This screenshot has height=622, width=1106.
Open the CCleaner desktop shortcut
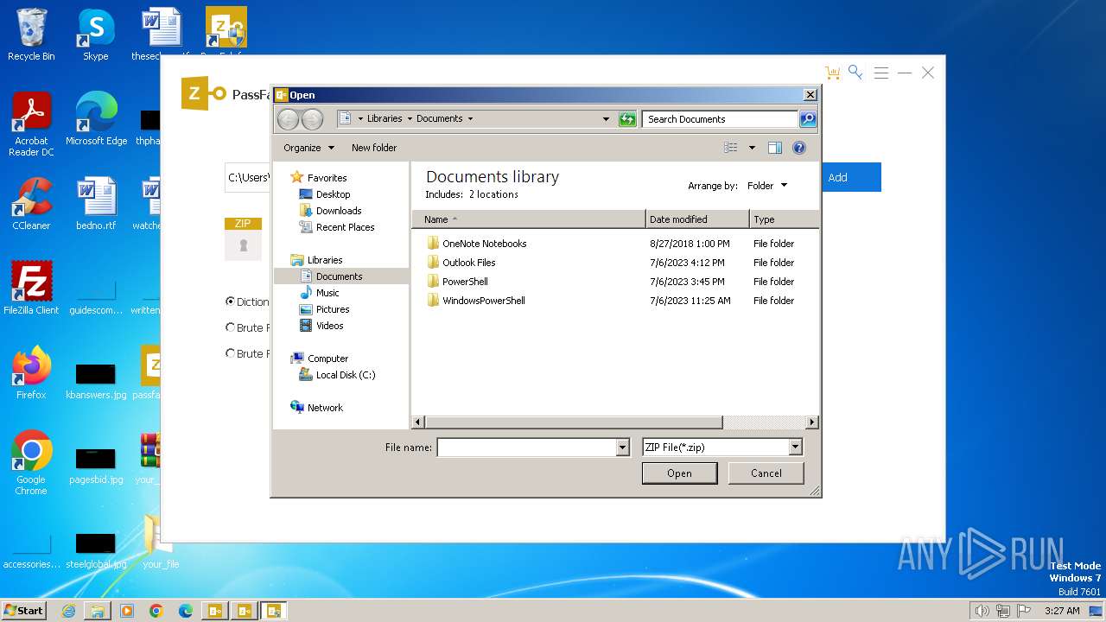(31, 204)
